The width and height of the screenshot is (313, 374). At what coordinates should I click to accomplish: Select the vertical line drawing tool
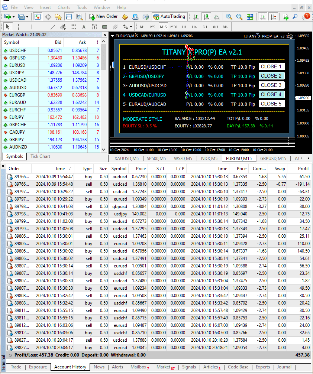click(32, 27)
